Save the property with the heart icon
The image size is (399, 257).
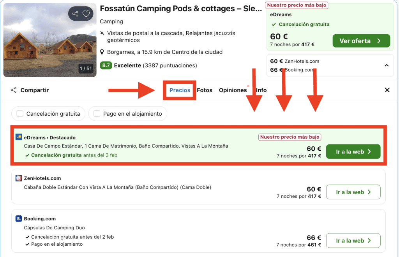(86, 14)
